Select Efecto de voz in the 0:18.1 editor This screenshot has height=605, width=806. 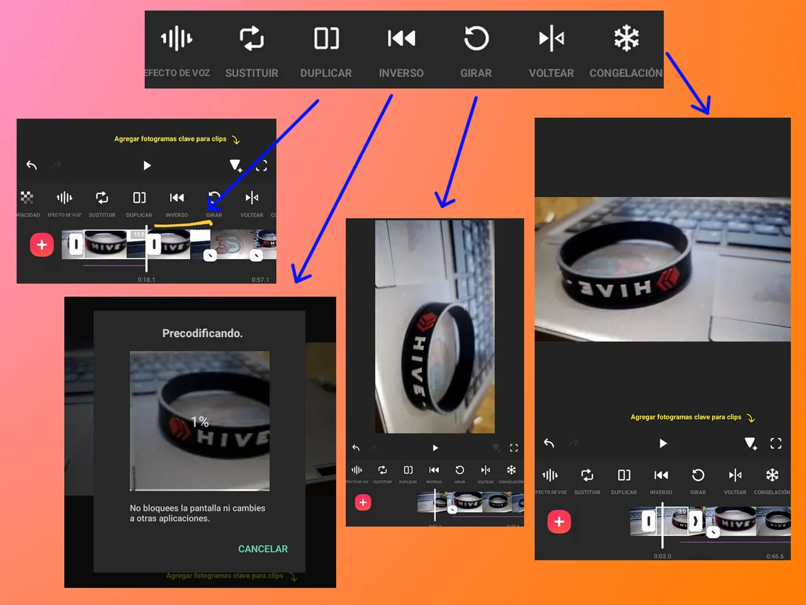coord(64,204)
